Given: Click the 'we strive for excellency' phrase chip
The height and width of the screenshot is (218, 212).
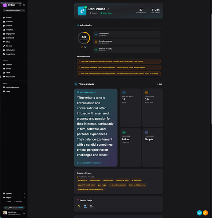Looking at the screenshot, I should point(118,185).
